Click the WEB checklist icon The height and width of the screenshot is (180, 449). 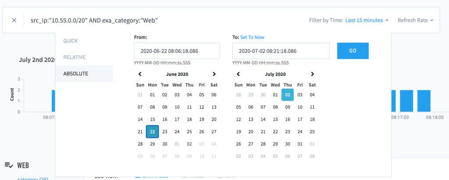(9, 165)
